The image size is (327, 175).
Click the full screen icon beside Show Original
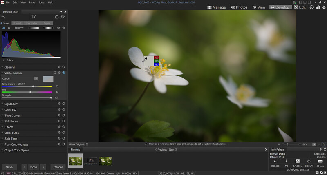click(x=87, y=144)
